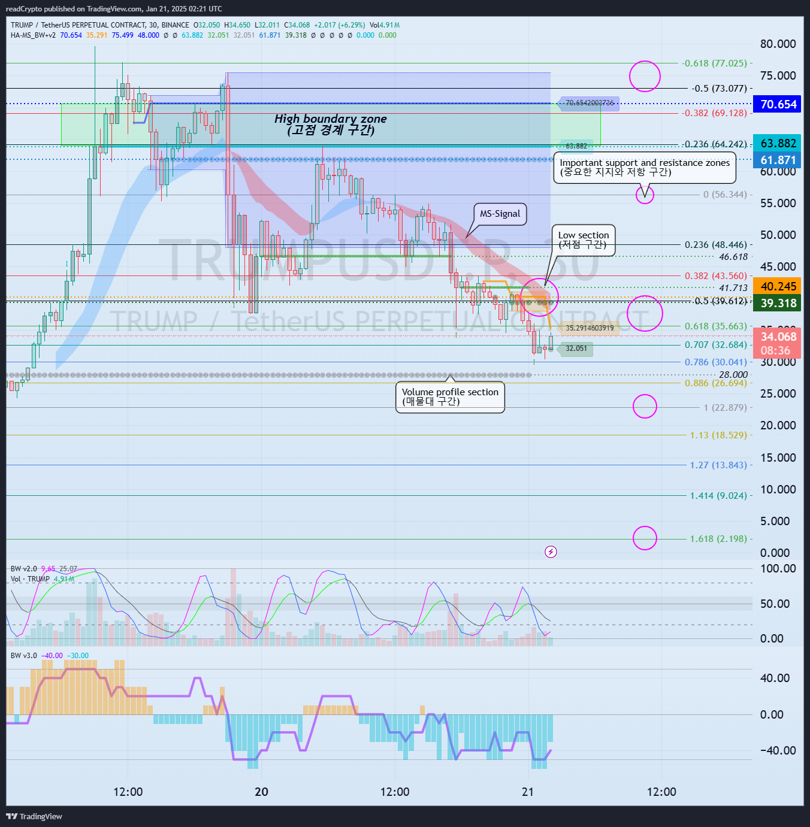Click the -0.618 (77.025) Fibonacci label
This screenshot has width=810, height=827.
pyautogui.click(x=714, y=63)
